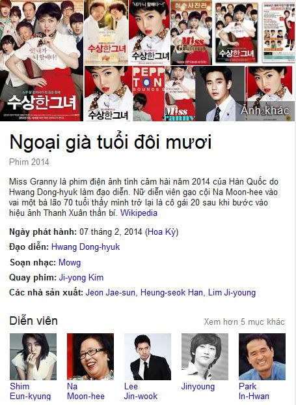Open the Wikipedia link in description
This screenshot has height=405, width=296.
[139, 213]
